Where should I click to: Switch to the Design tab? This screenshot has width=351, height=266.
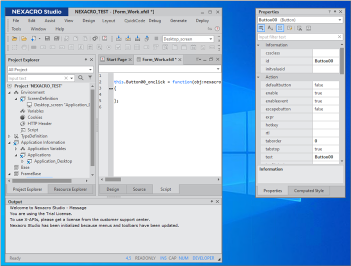113,189
